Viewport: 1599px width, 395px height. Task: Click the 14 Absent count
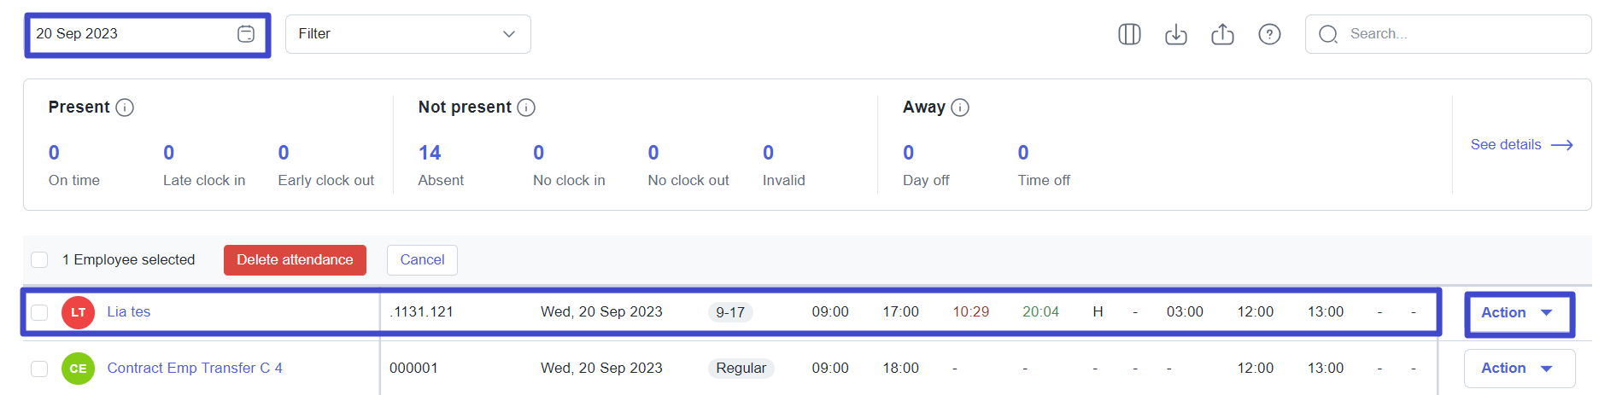(x=440, y=165)
